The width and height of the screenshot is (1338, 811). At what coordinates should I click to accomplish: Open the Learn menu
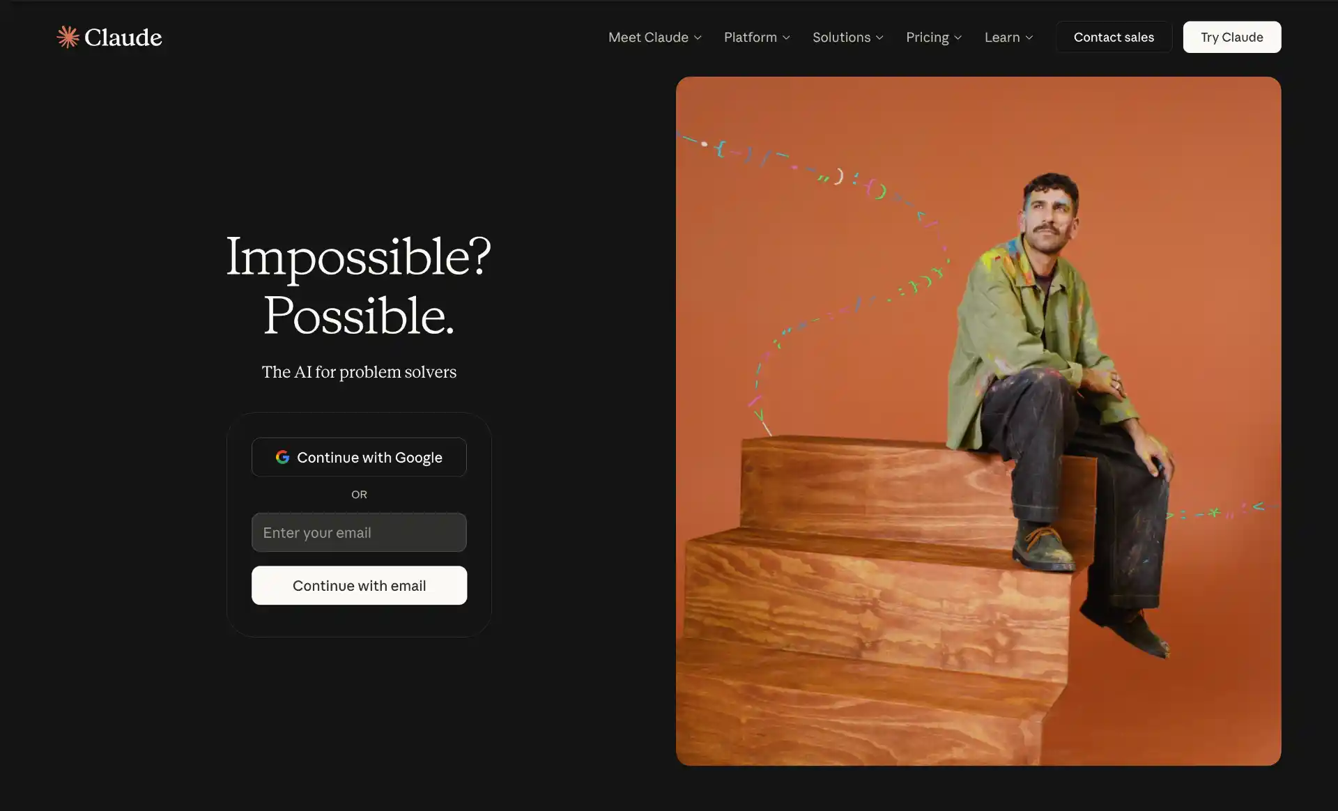(1009, 37)
